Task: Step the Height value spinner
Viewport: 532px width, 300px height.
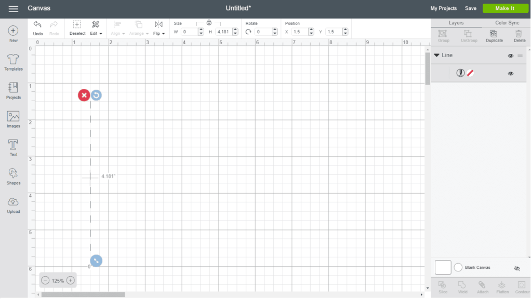Action: click(235, 32)
